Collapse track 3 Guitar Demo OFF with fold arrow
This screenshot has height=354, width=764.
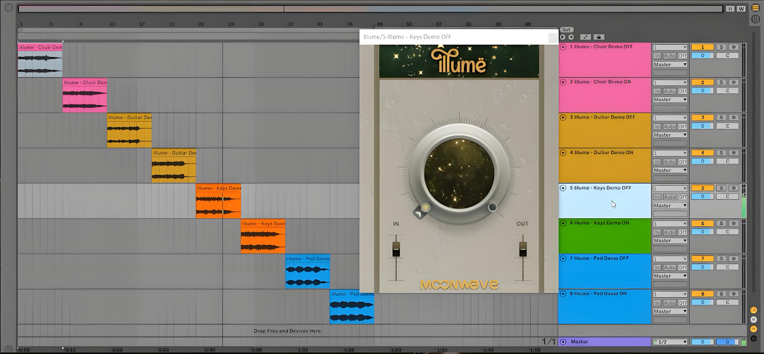pyautogui.click(x=563, y=117)
